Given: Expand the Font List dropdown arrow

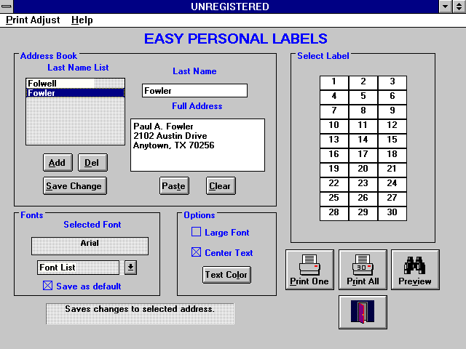Looking at the screenshot, I should click(130, 268).
